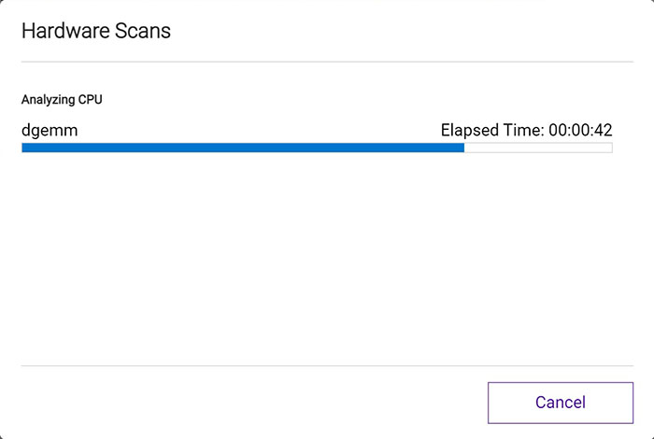Click the Elapsed Time label text
This screenshot has height=439, width=654.
491,131
